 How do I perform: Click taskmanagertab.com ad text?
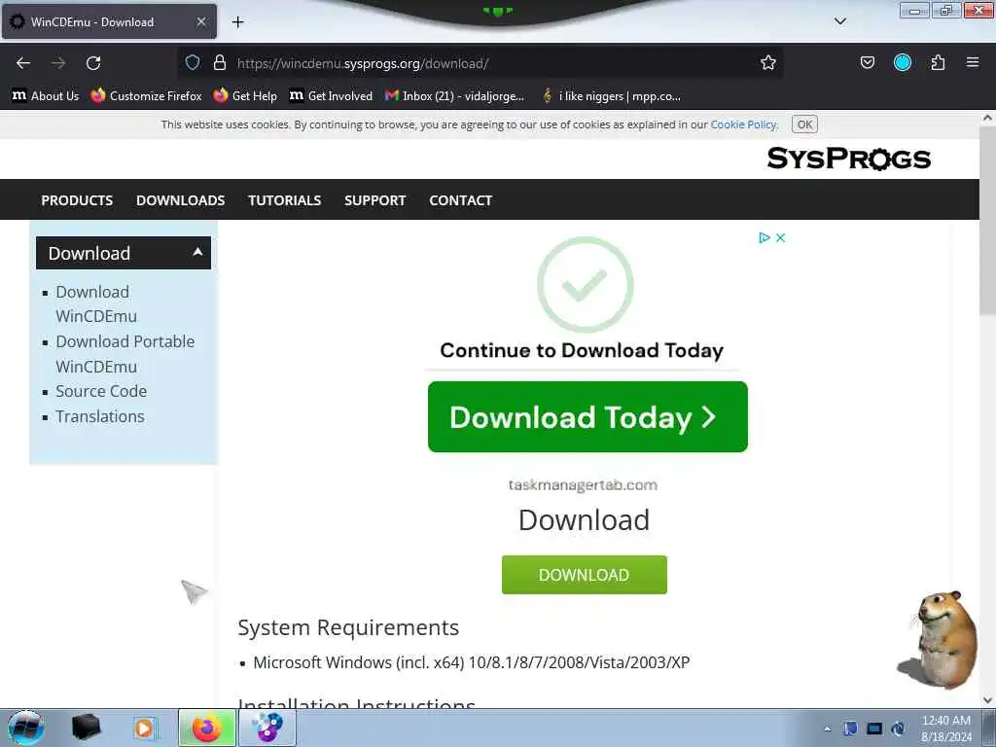click(x=583, y=485)
